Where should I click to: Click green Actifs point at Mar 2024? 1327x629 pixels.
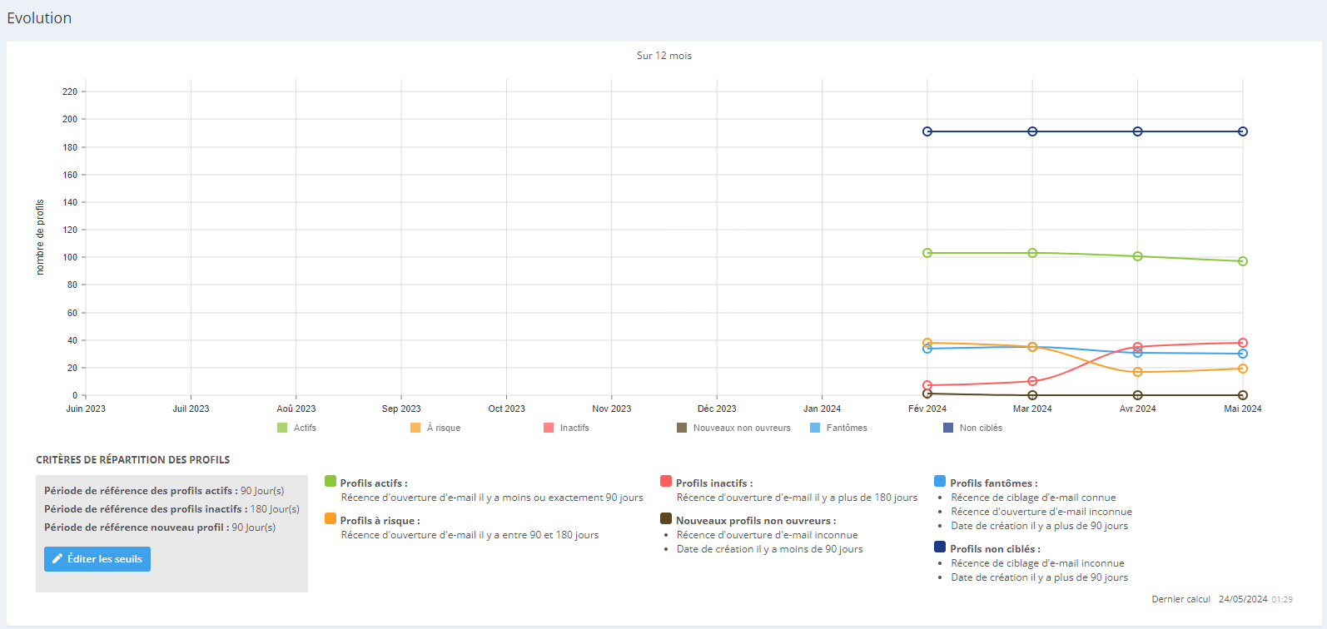click(x=1032, y=253)
